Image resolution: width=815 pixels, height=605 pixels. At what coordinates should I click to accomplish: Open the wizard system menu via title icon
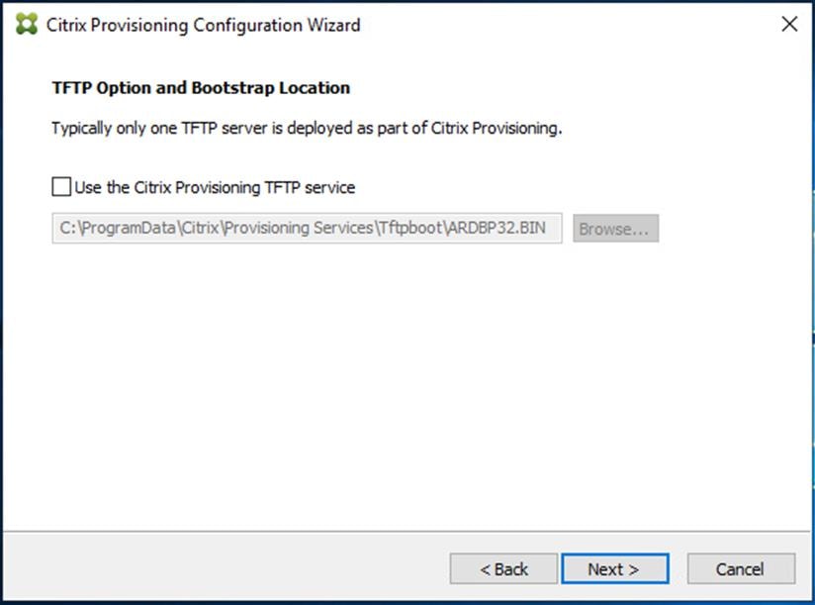click(25, 25)
